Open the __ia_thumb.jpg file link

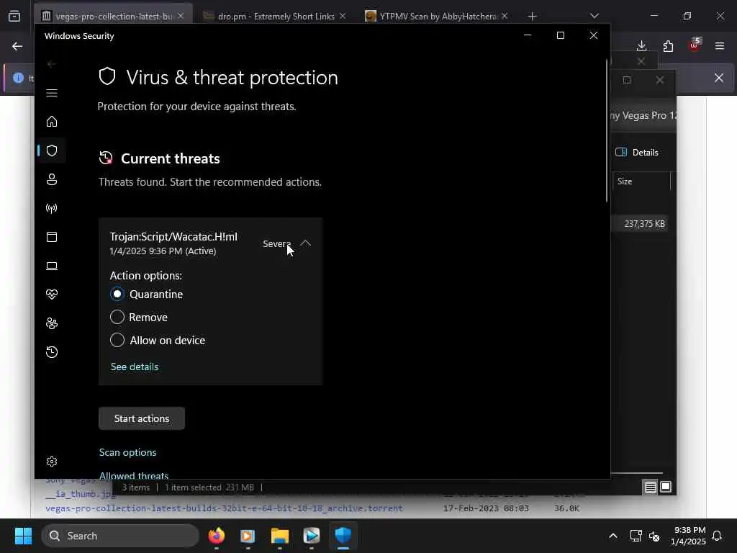coord(81,494)
